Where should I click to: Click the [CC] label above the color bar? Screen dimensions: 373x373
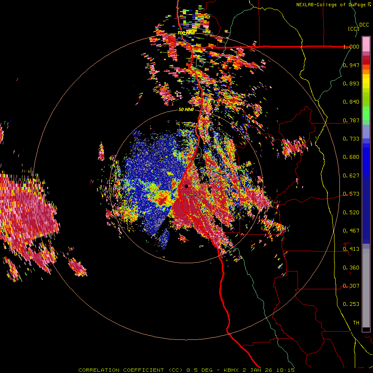click(x=354, y=29)
